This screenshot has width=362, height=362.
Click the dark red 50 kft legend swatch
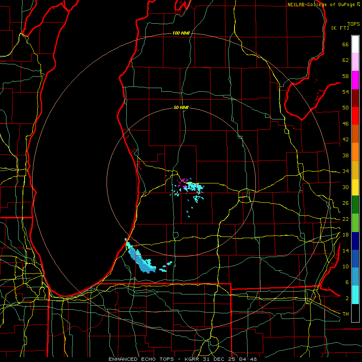355,98
